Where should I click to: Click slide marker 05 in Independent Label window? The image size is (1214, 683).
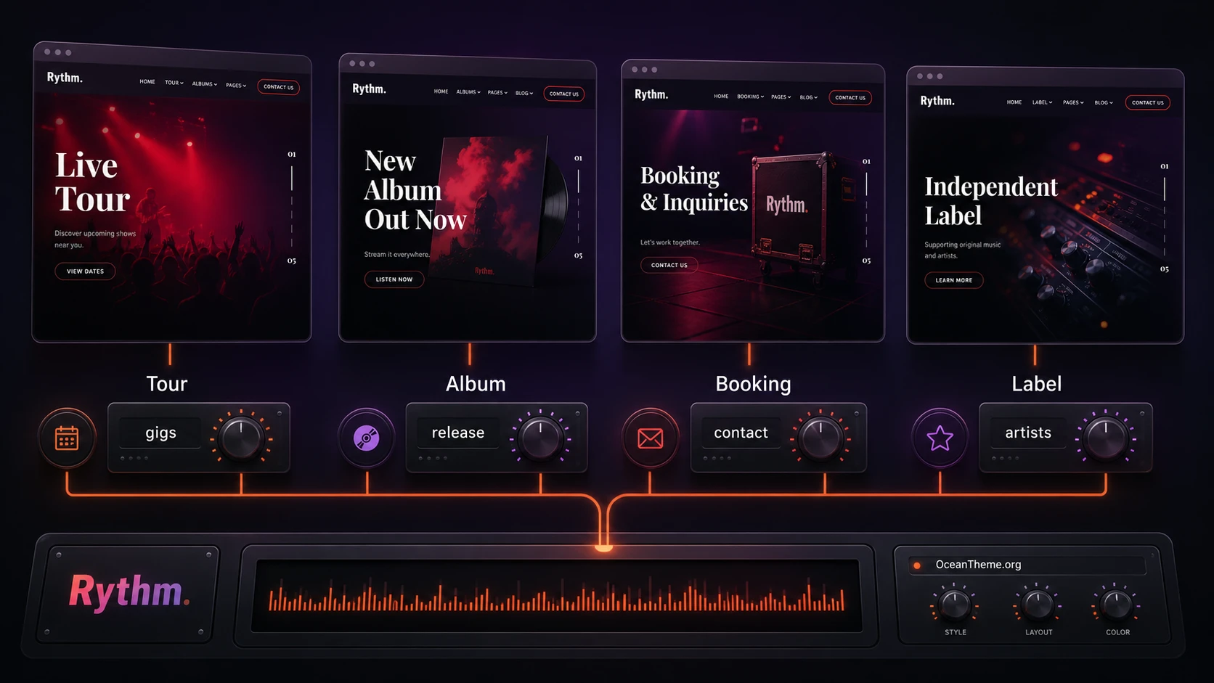pyautogui.click(x=1165, y=269)
